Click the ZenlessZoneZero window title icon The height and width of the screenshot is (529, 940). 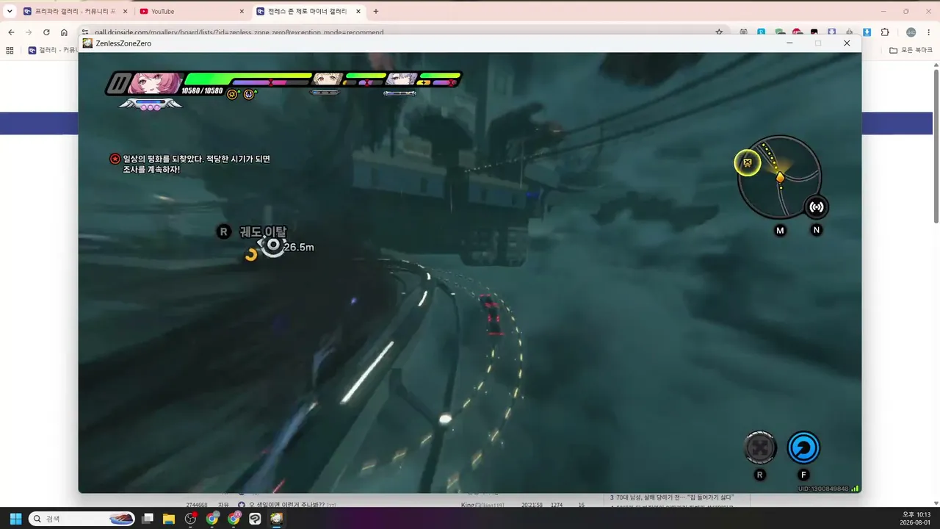click(88, 43)
